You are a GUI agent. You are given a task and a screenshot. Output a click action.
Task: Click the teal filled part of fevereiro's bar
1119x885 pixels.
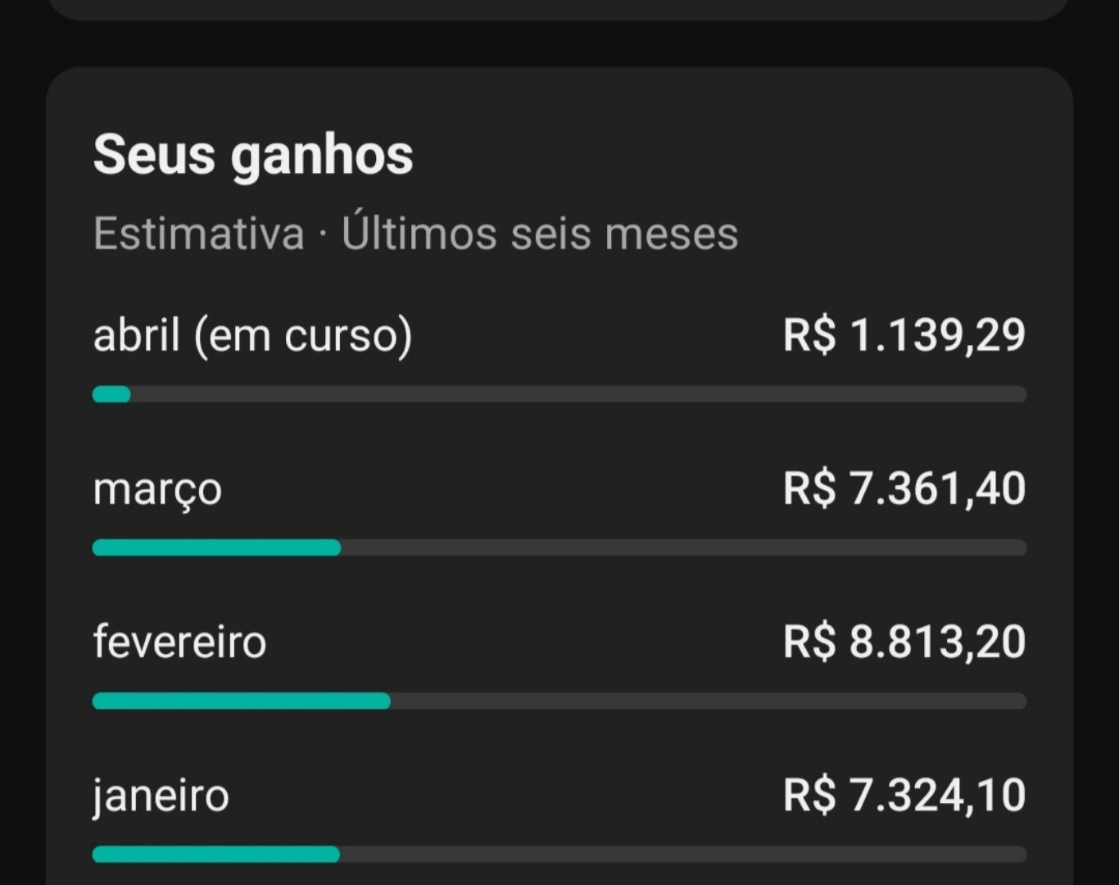[x=241, y=701]
